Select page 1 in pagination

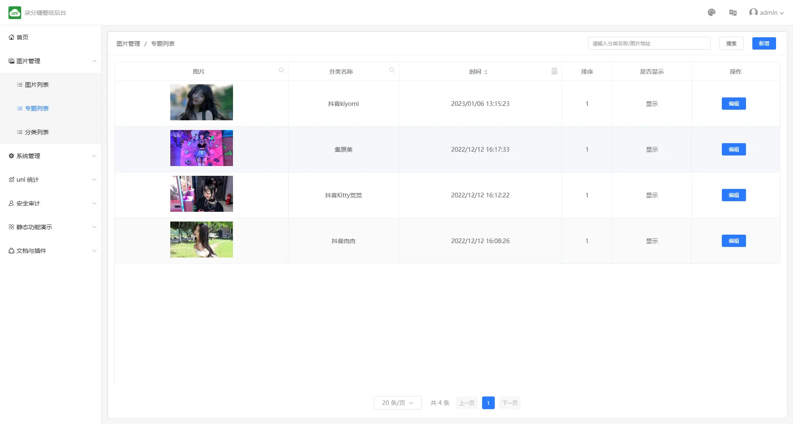tap(488, 403)
